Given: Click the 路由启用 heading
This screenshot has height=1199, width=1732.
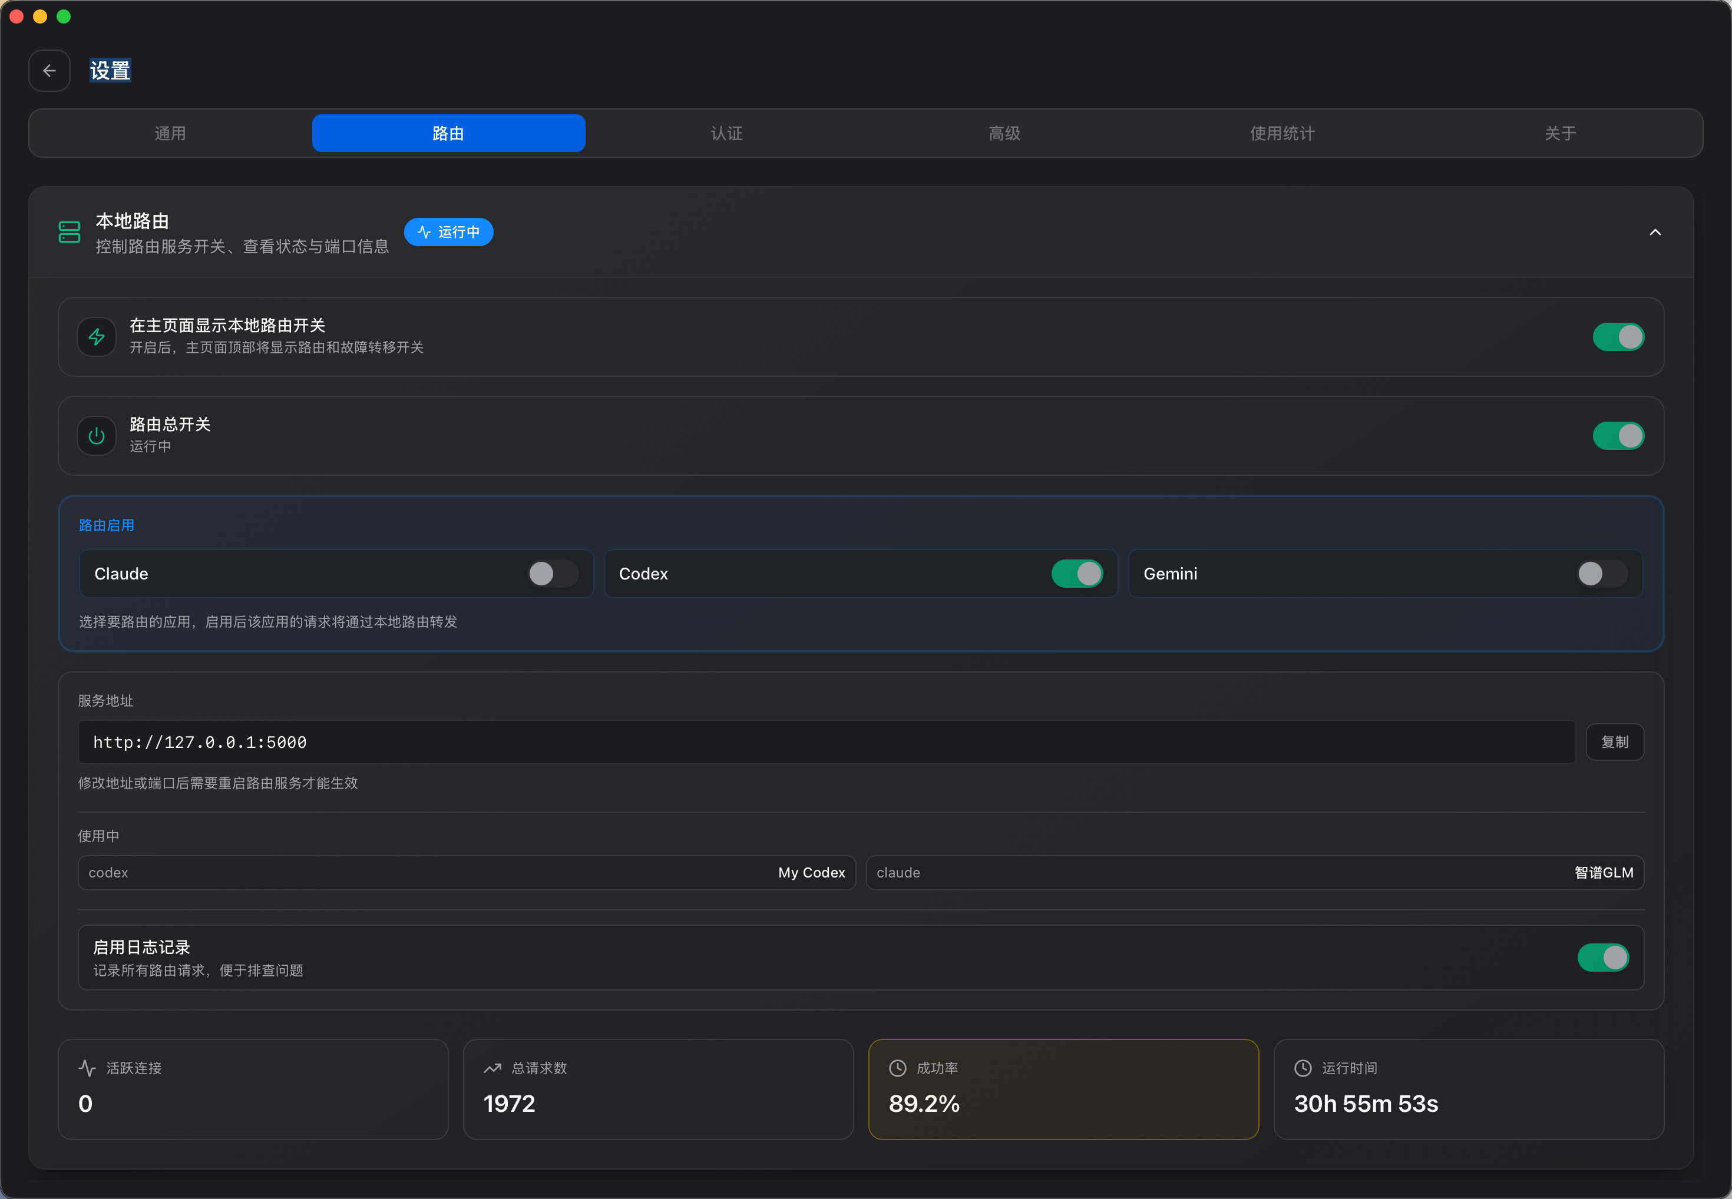Looking at the screenshot, I should click(x=107, y=525).
